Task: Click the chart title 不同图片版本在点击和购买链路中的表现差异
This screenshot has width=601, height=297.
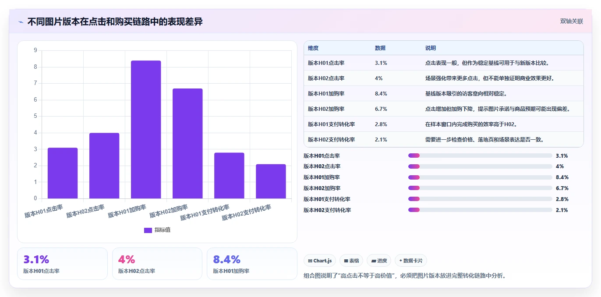Action: click(x=115, y=21)
